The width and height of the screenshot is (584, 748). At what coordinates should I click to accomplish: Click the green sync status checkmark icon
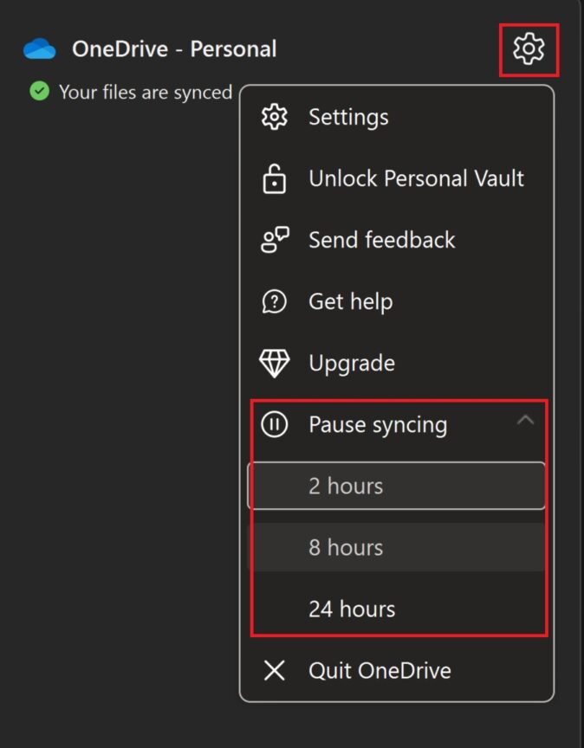coord(36,92)
